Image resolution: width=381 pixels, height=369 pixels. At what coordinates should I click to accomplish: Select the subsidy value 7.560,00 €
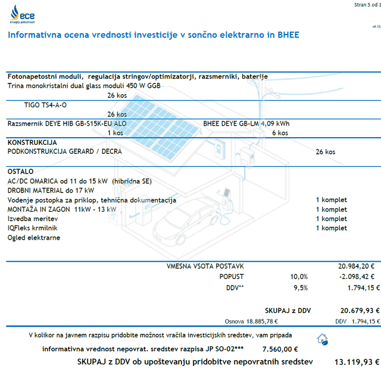pyautogui.click(x=280, y=349)
